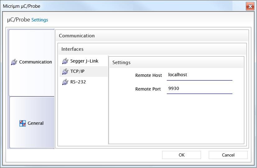The height and width of the screenshot is (168, 257).
Task: Click the General tab checklist icon
Action: [x=22, y=124]
